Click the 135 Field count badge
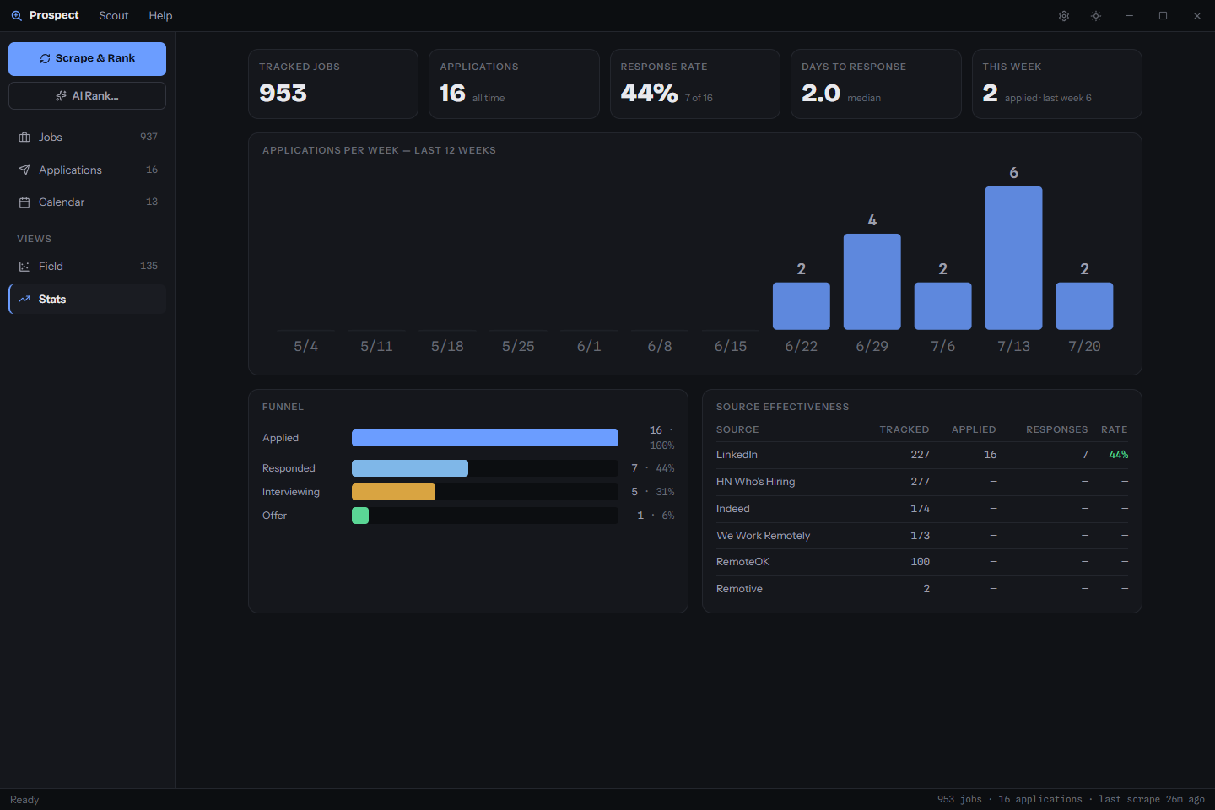The height and width of the screenshot is (810, 1215). point(149,266)
